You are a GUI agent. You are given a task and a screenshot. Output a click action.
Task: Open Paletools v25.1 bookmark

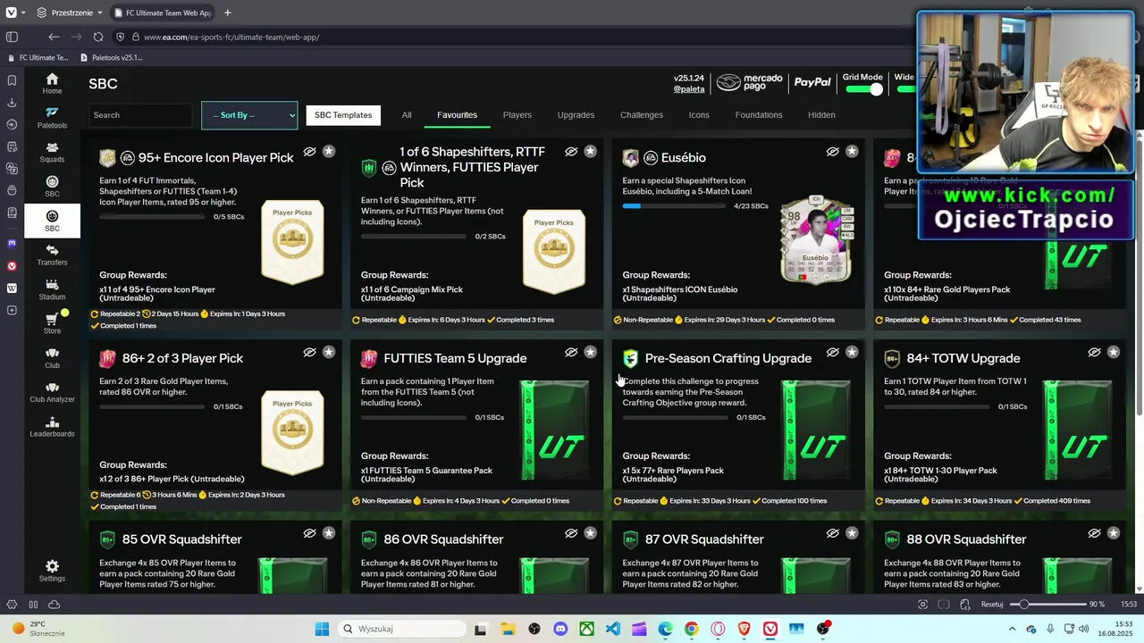(x=112, y=57)
